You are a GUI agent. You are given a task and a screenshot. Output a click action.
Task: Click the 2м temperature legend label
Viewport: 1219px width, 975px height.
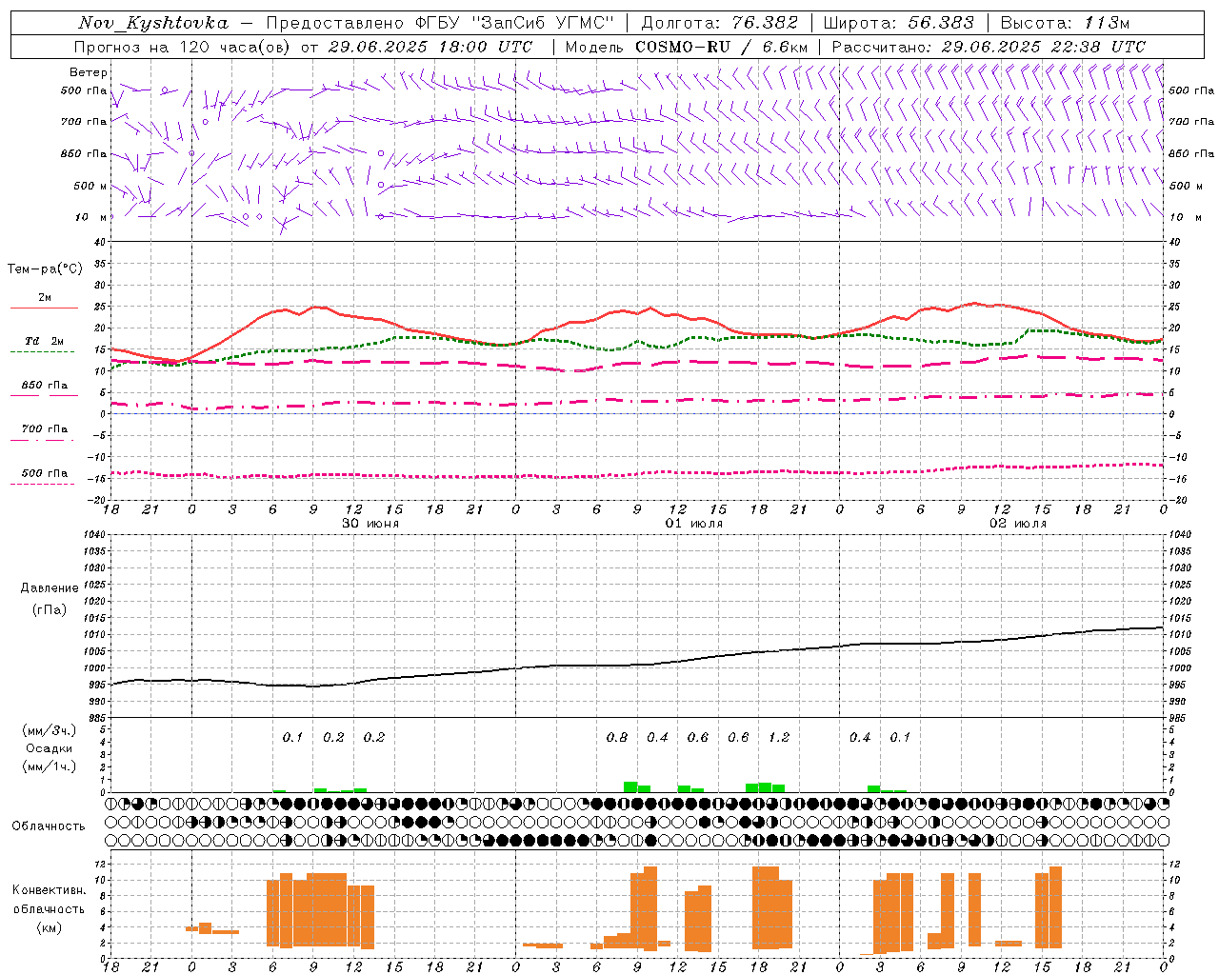pyautogui.click(x=45, y=298)
